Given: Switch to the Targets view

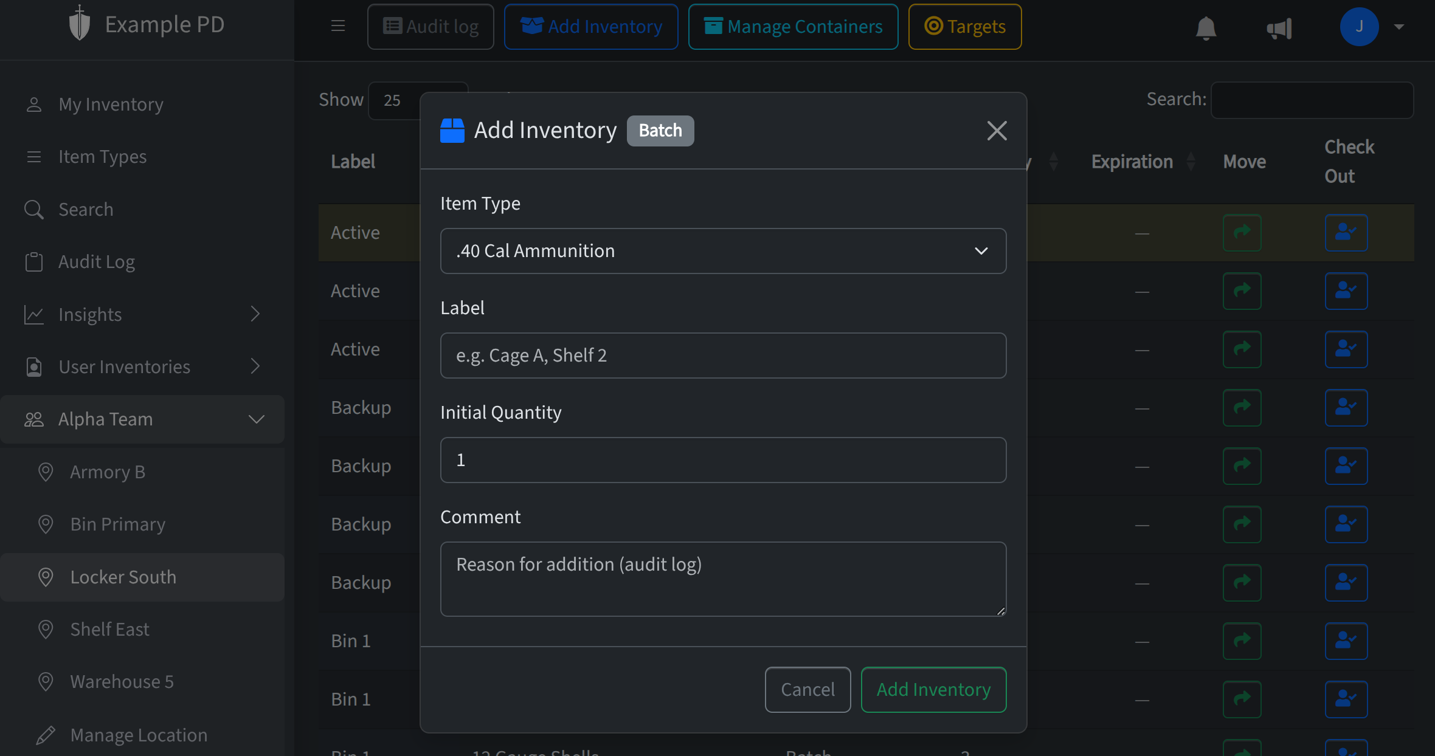Looking at the screenshot, I should click(x=964, y=26).
